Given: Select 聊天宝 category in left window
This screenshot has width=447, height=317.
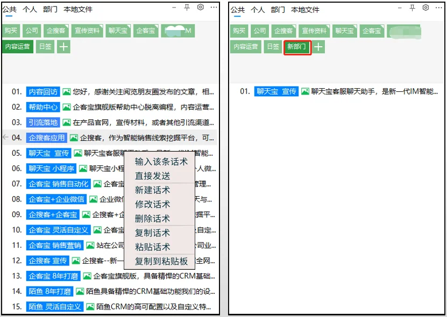Looking at the screenshot, I should [x=118, y=31].
